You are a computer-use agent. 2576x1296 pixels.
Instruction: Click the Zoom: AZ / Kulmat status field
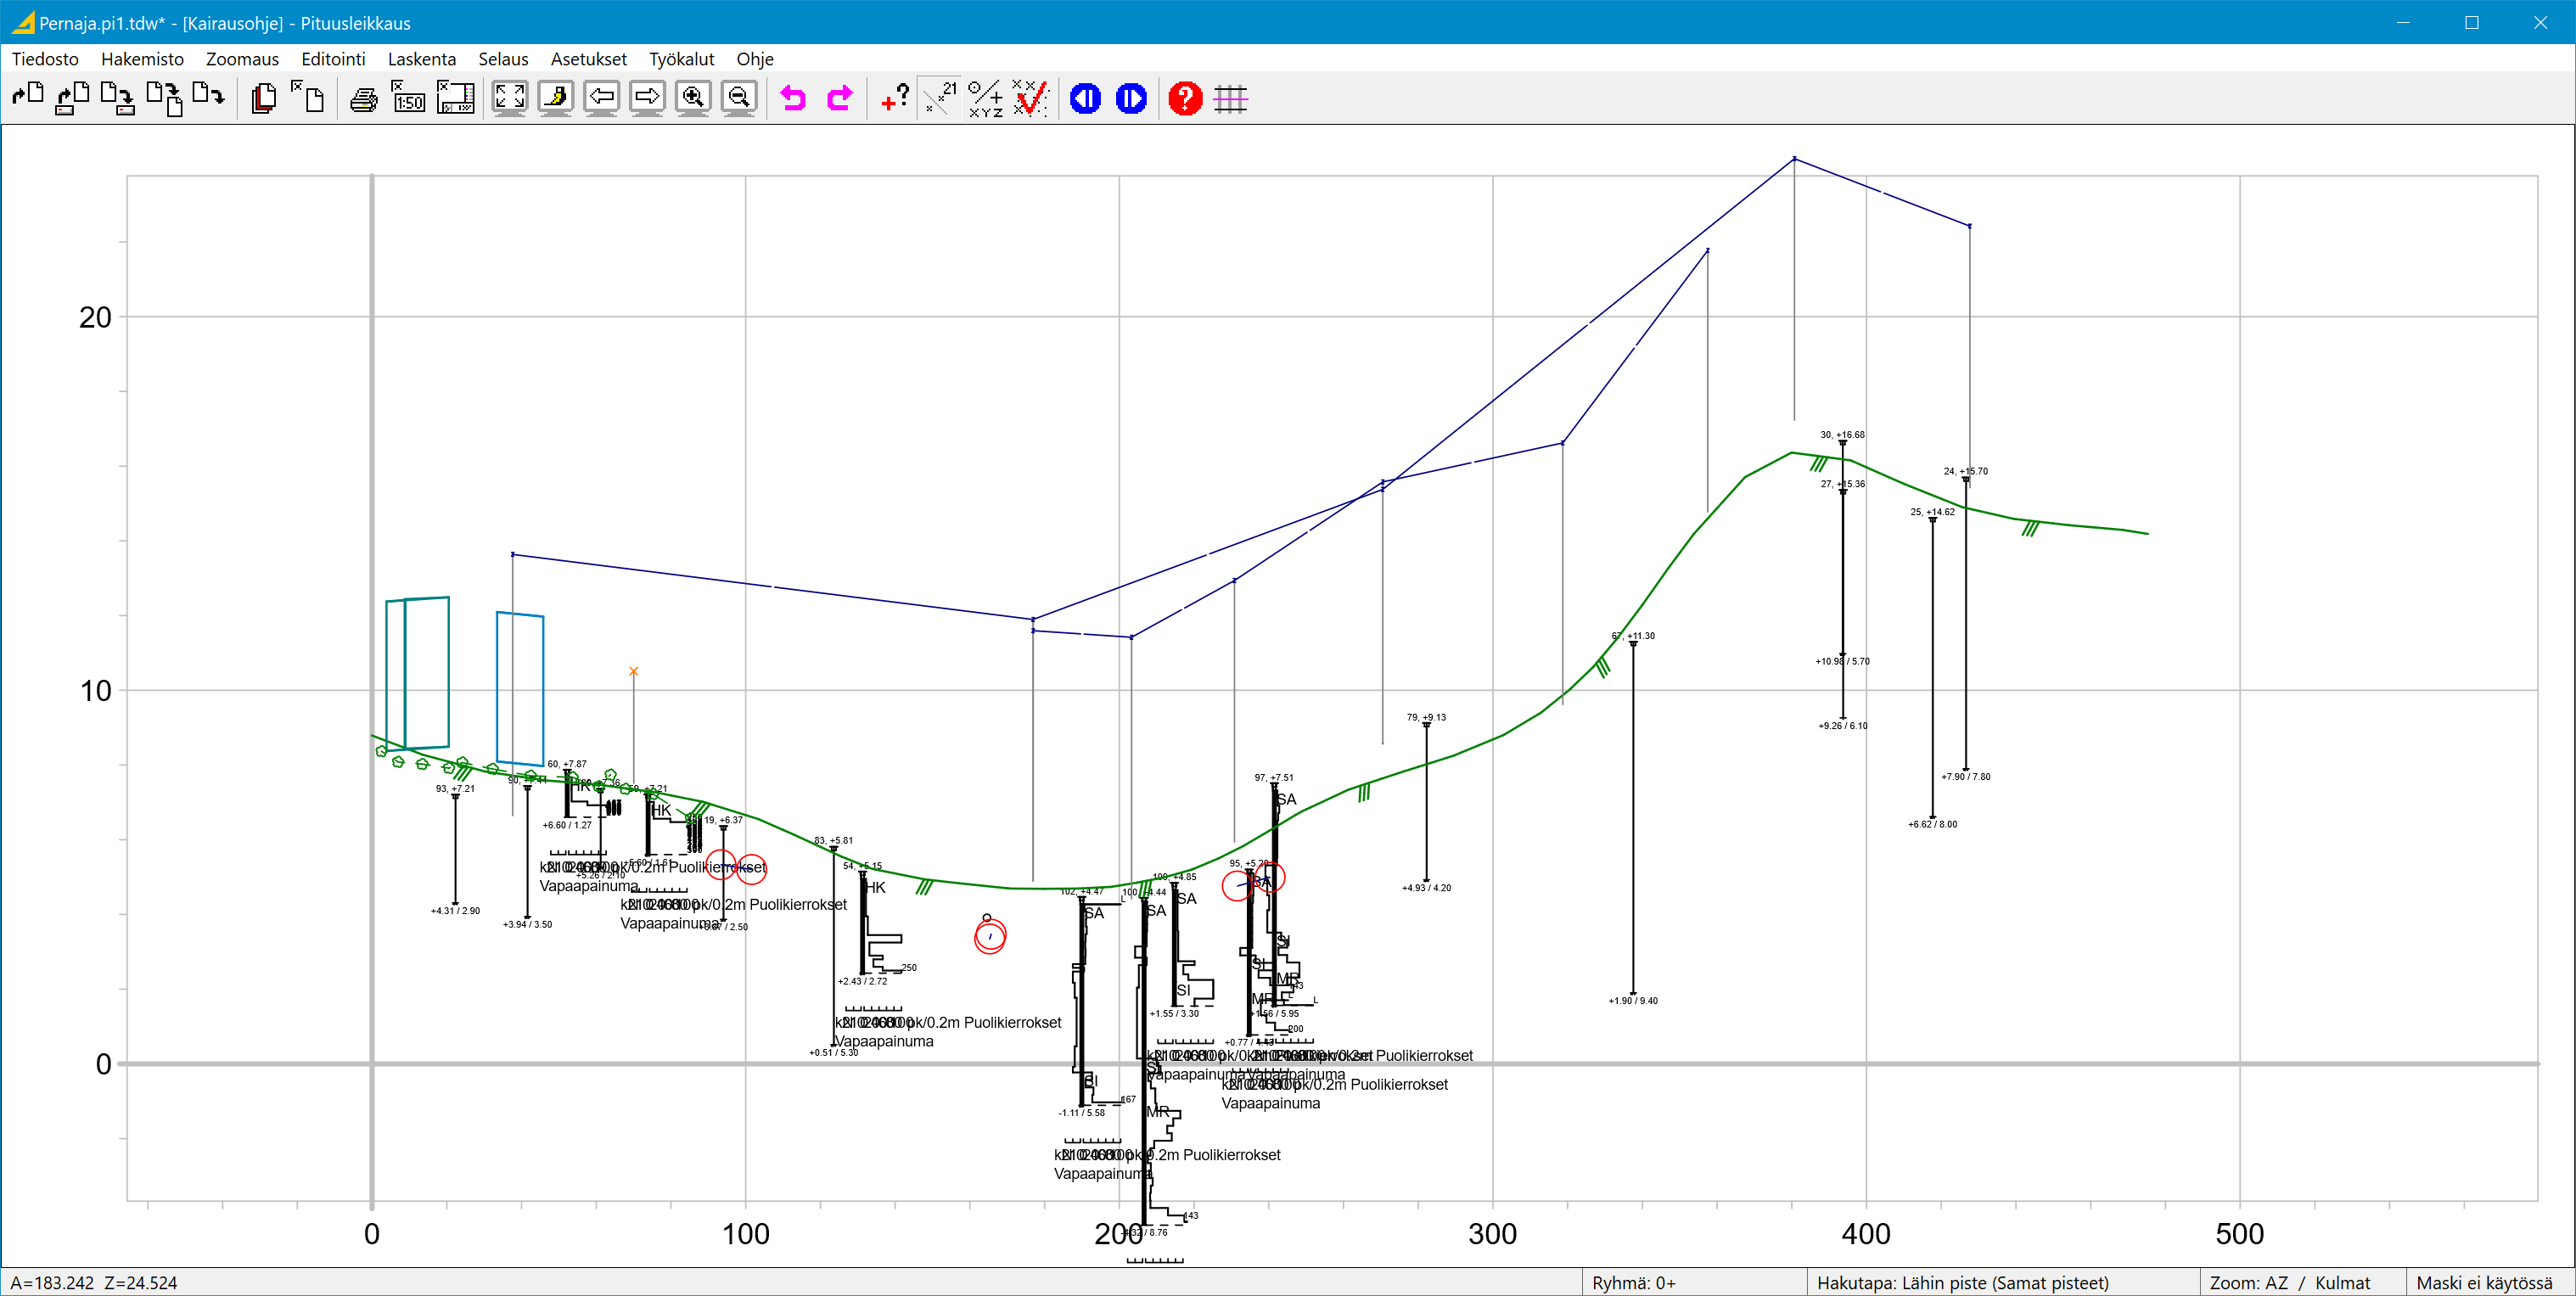click(2289, 1282)
